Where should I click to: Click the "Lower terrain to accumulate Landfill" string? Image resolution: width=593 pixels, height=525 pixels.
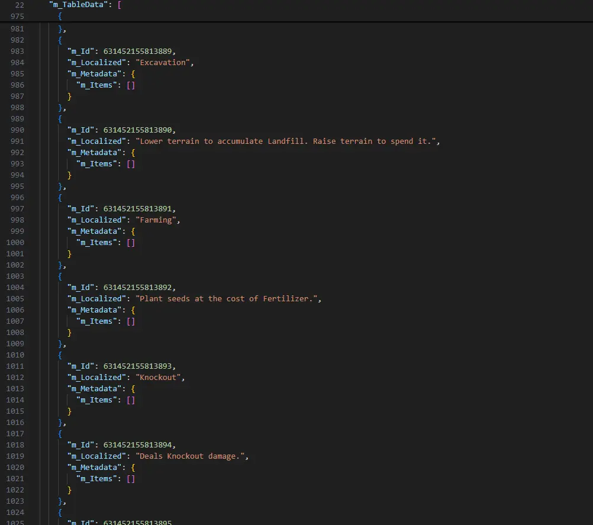(x=286, y=141)
